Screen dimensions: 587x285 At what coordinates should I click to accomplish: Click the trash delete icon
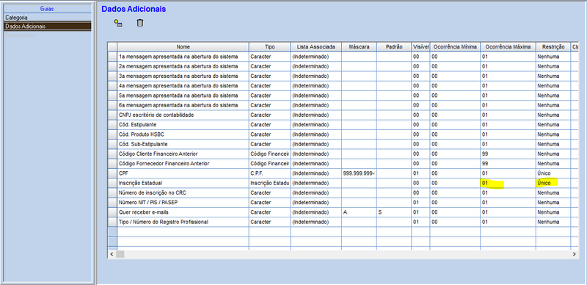139,23
